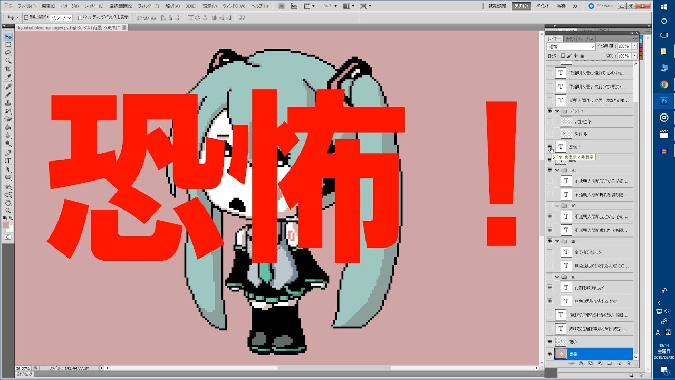Click the add layer style fx icon

(x=581, y=363)
